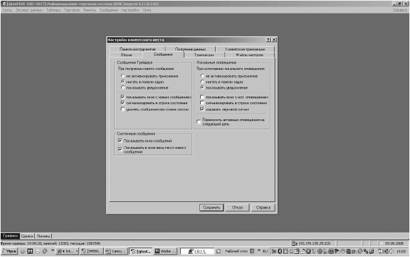Expand the Рабочий стол toolbar chevron
The image size is (410, 257).
(259, 251)
